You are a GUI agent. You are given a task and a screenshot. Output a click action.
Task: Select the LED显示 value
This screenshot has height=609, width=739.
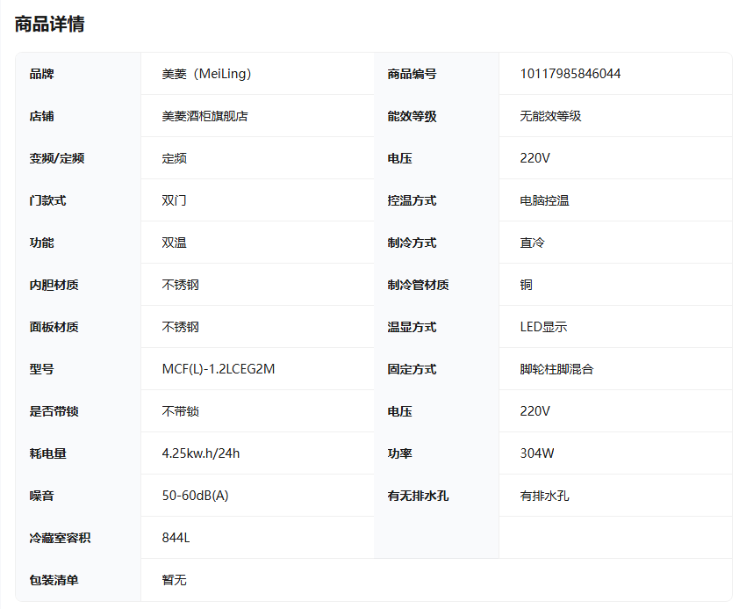point(543,327)
